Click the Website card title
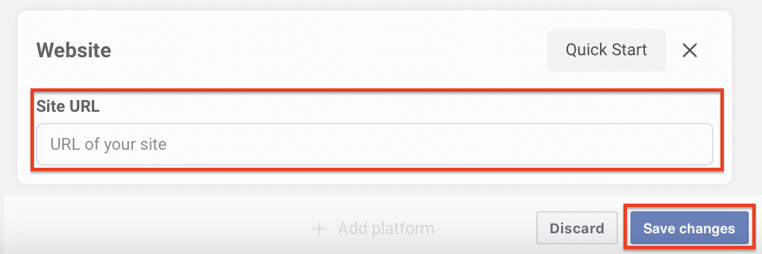Screen dimensions: 762x254 pyautogui.click(x=74, y=50)
